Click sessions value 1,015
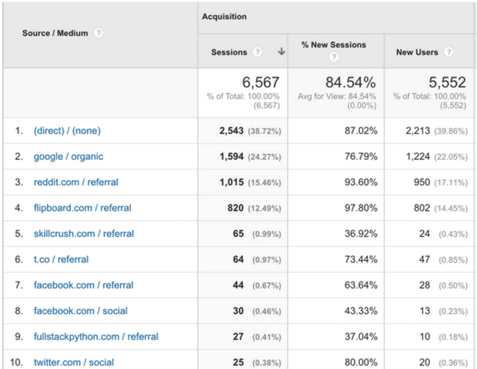This screenshot has width=477, height=369. (x=231, y=182)
